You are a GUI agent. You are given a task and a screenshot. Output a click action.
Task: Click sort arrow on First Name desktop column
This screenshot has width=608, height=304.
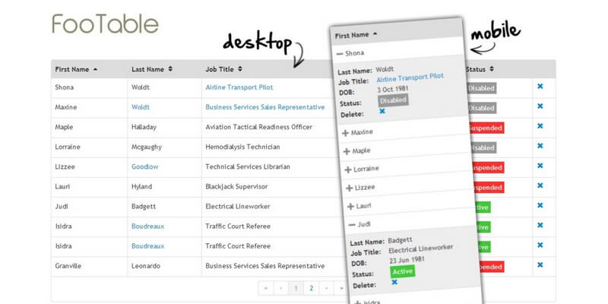95,69
